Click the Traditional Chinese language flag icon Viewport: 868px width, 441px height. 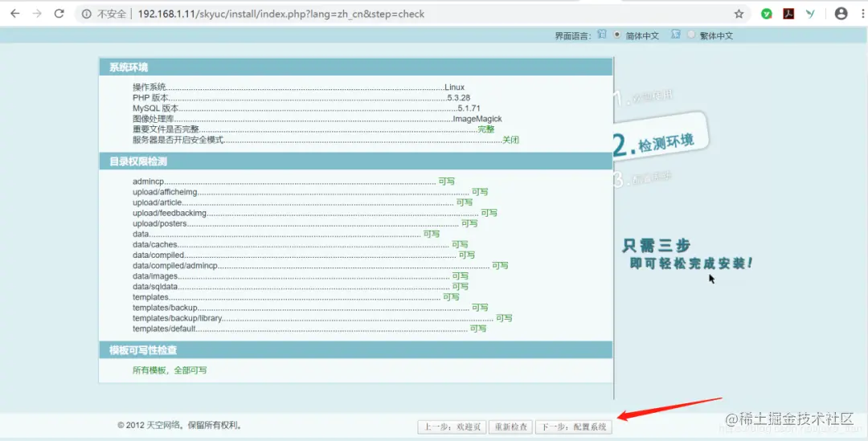tap(675, 35)
